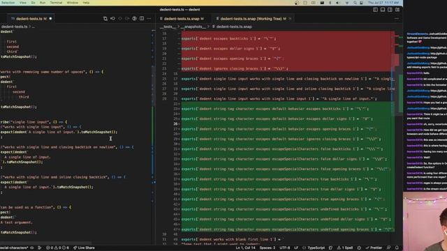Click the go-back revision icon in left editor toolbar

(x=112, y=19)
